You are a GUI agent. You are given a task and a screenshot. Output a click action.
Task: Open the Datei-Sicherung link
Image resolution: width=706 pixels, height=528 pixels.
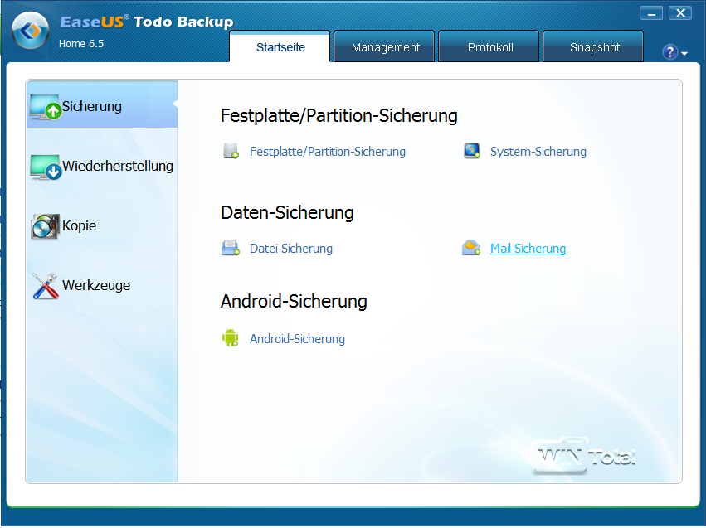[x=291, y=249]
